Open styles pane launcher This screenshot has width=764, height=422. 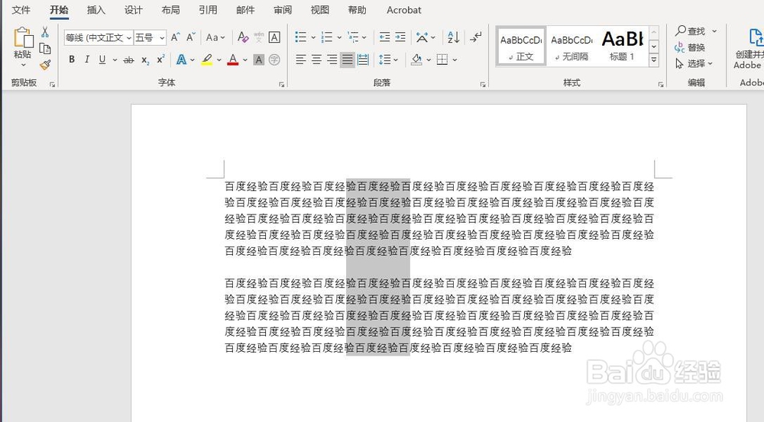pyautogui.click(x=661, y=84)
